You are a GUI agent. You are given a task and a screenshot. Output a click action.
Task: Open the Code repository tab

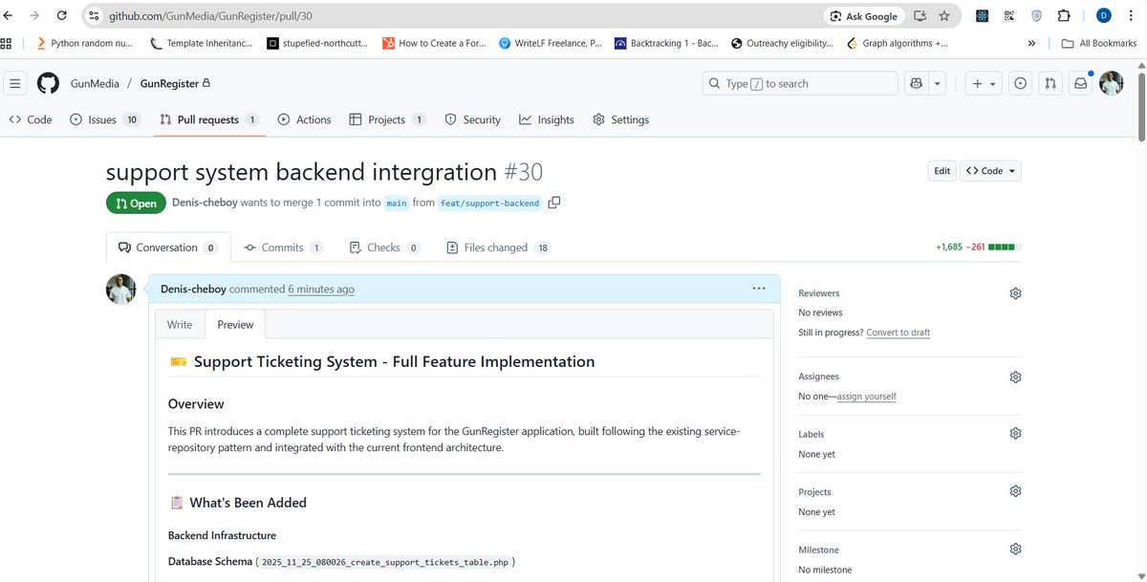point(31,119)
